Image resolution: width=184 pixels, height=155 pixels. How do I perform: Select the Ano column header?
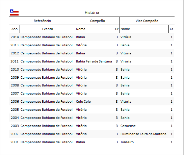[x=15, y=29]
